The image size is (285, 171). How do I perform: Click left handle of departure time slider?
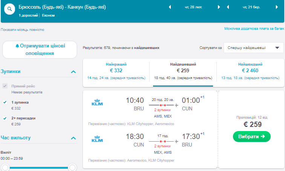point(5,167)
